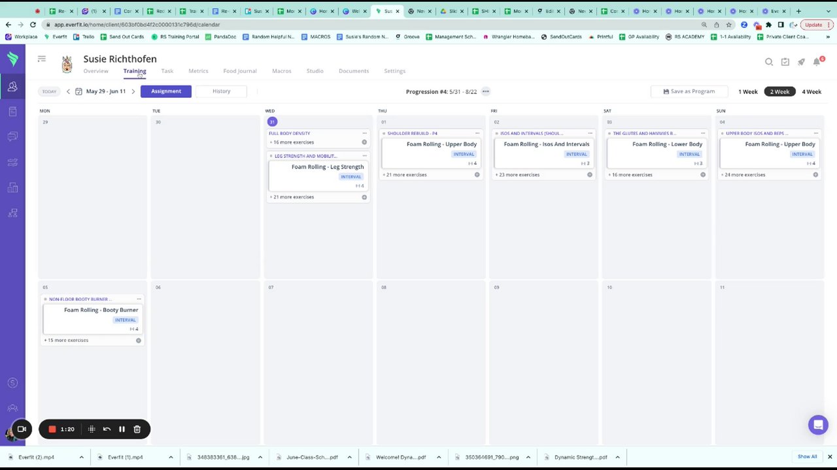Reload the page in the browser

[x=33, y=25]
